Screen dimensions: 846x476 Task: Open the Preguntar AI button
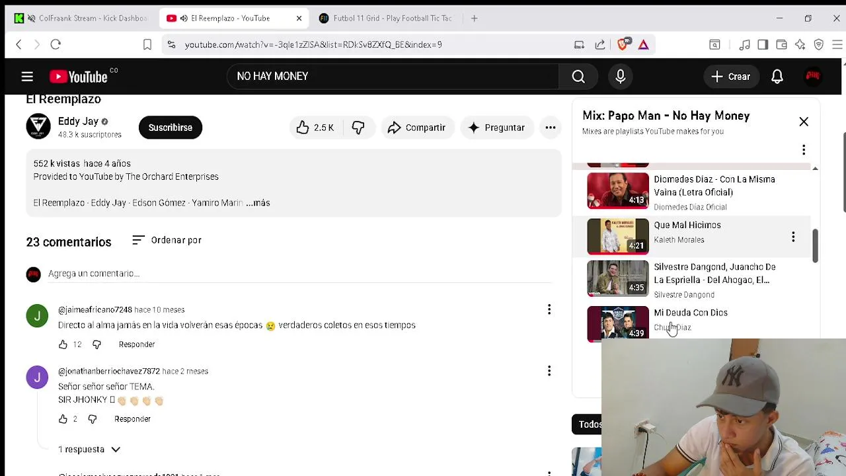[x=496, y=128]
